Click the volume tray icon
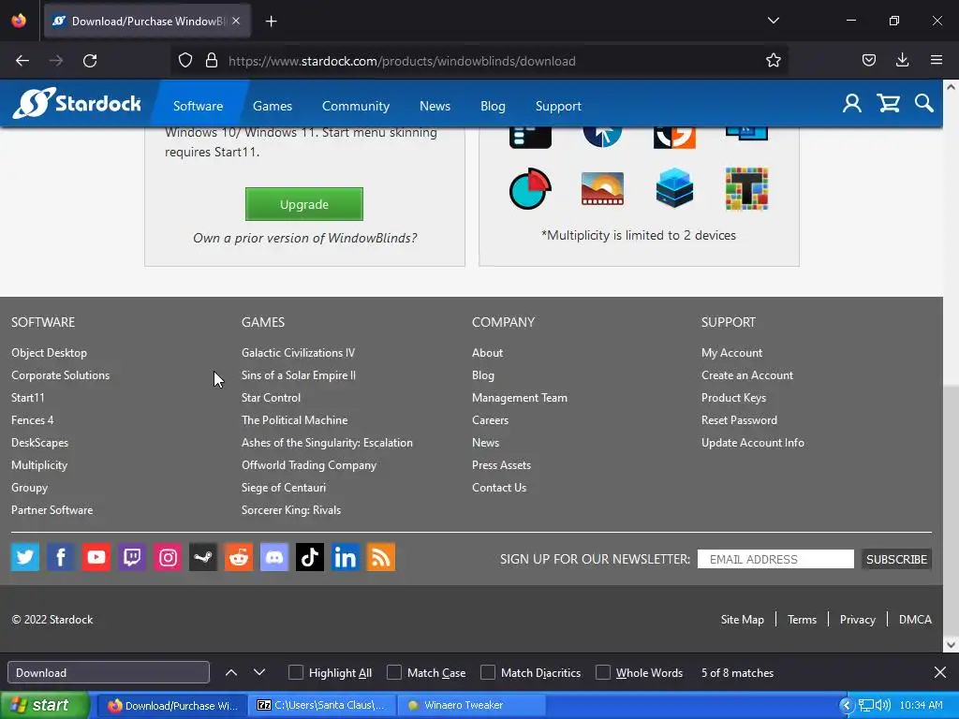This screenshot has width=959, height=719. pyautogui.click(x=882, y=706)
